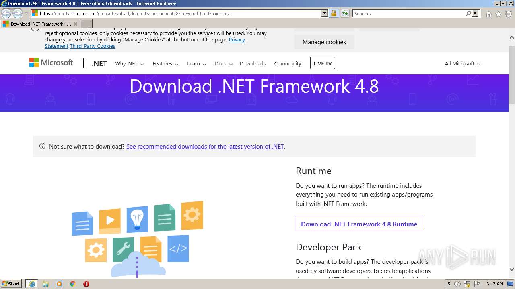Open Favorites star icon

coord(499,14)
